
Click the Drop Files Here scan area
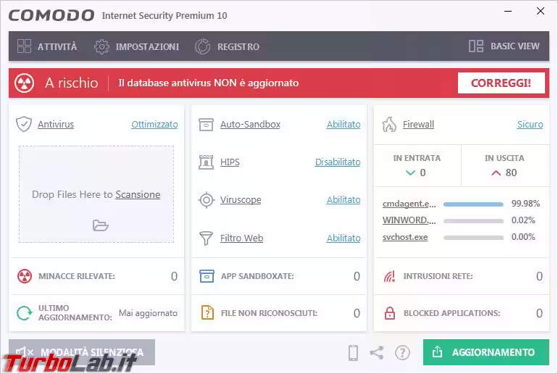(x=96, y=194)
